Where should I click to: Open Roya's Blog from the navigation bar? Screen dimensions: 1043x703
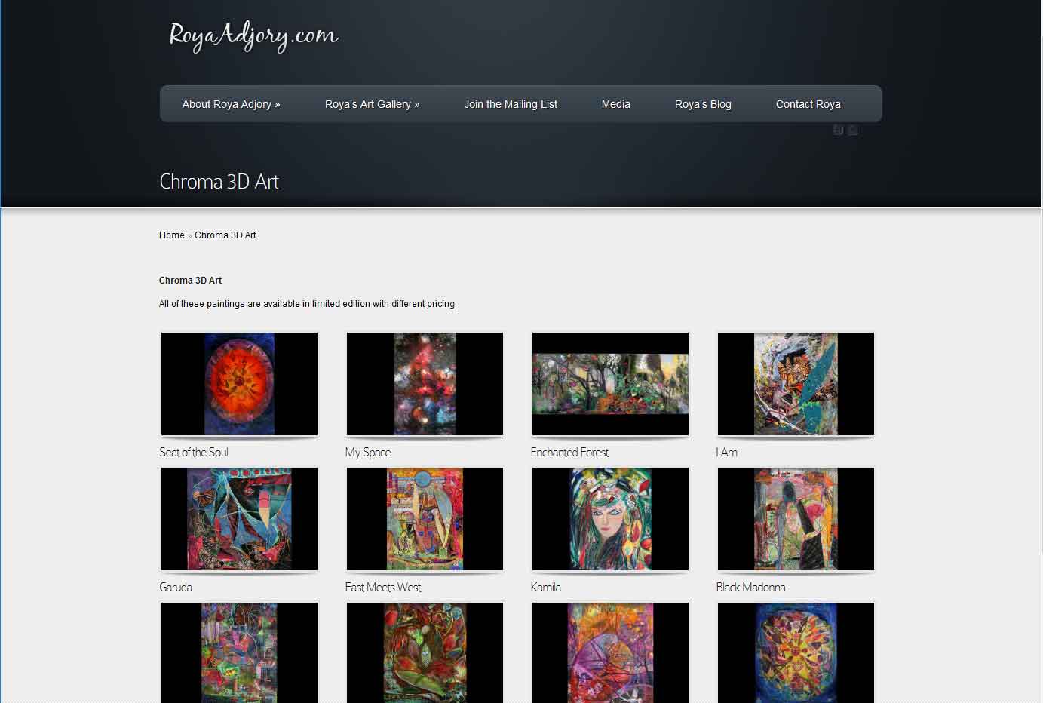(x=703, y=104)
